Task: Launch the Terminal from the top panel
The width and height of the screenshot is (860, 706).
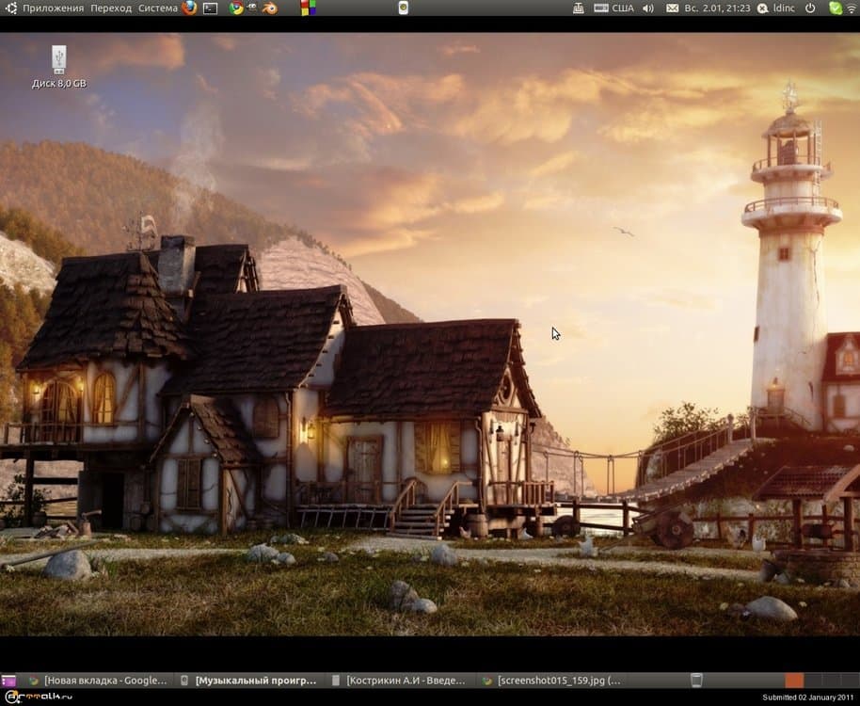Action: click(x=210, y=8)
